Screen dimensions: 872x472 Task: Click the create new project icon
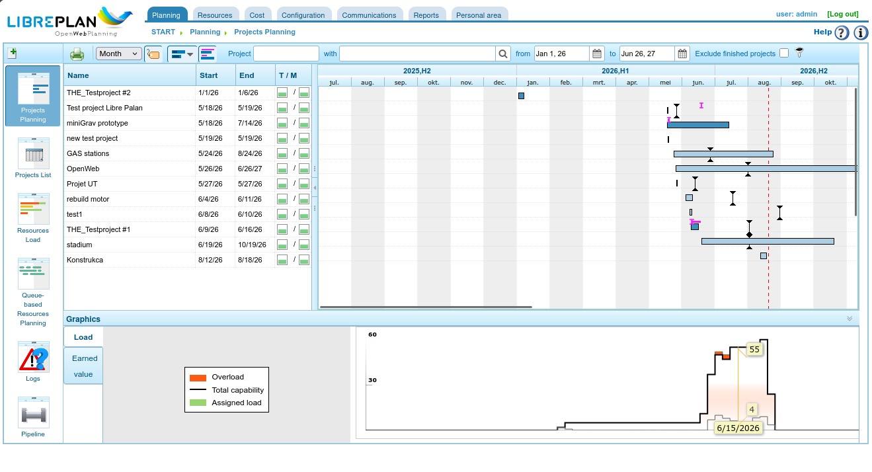pyautogui.click(x=12, y=53)
